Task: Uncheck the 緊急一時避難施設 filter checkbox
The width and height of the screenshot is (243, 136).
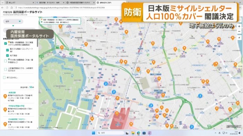Action: pyautogui.click(x=6, y=44)
